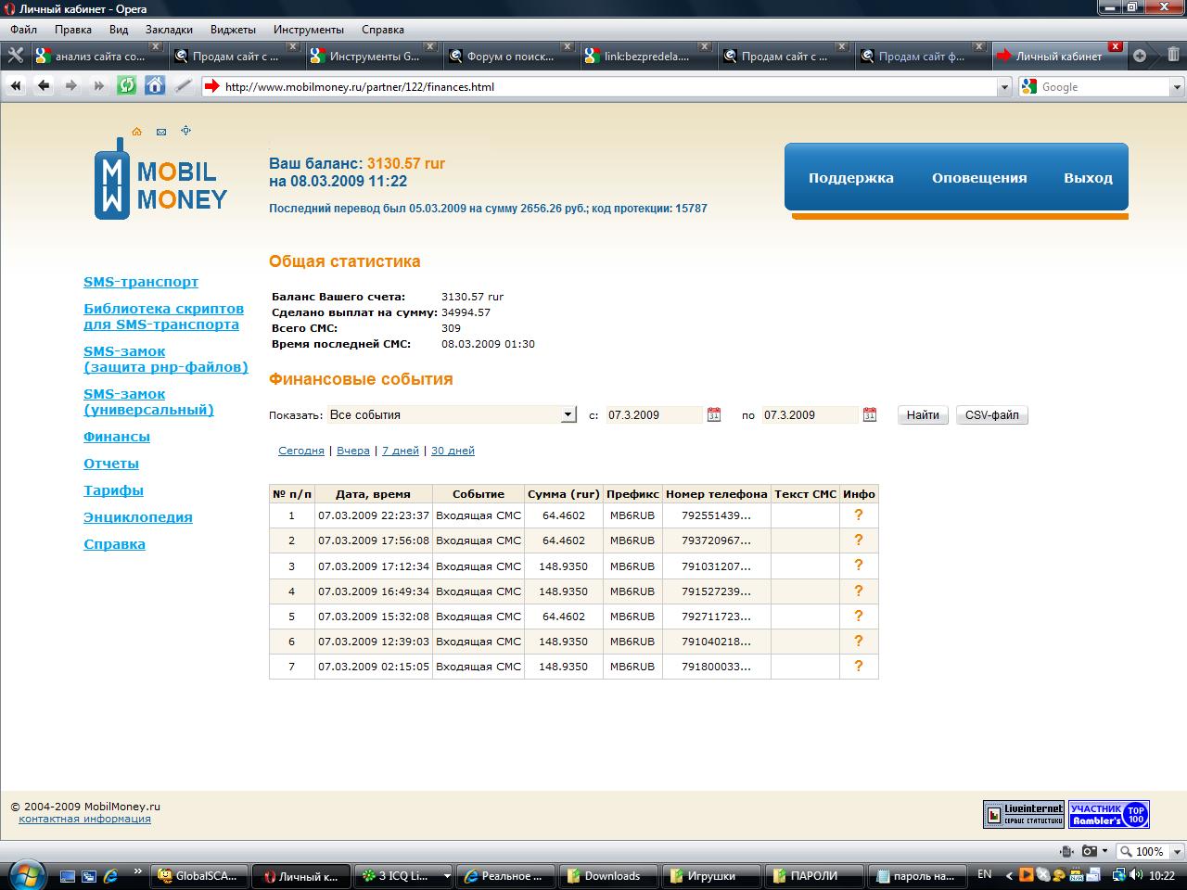Switch to the 'Форум о поиск...' tab
This screenshot has width=1187, height=890.
point(513,56)
